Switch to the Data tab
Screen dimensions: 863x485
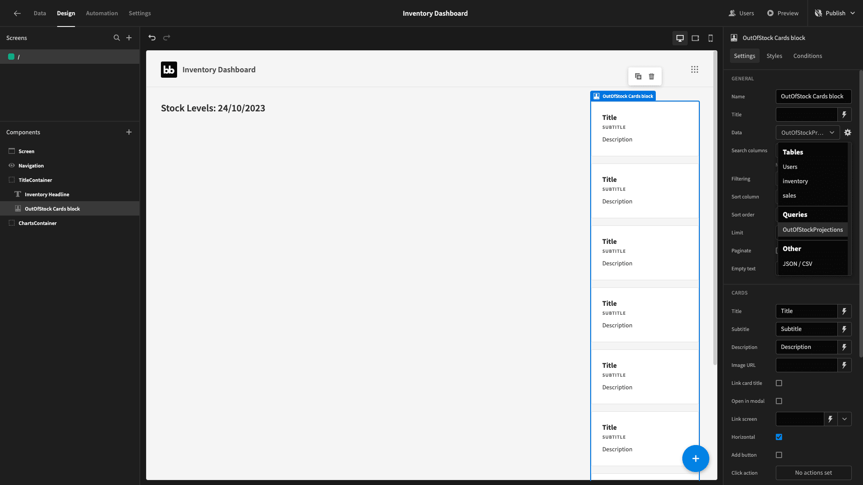click(x=40, y=13)
